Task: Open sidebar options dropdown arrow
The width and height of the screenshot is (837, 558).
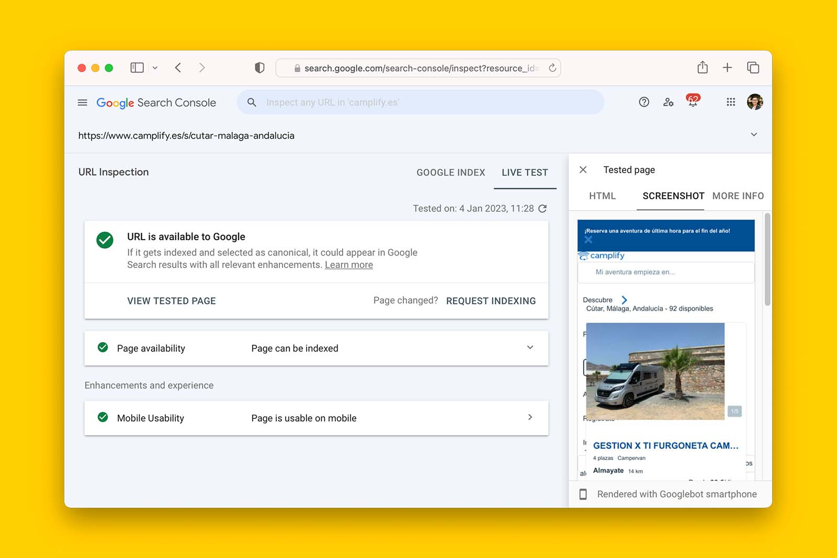Action: (x=155, y=67)
